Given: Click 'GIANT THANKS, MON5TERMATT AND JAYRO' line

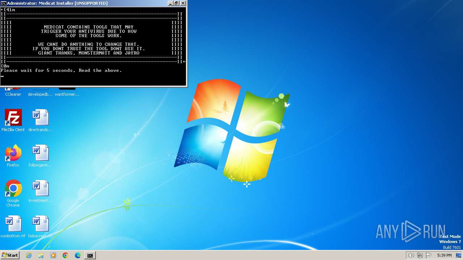Looking at the screenshot, I should click(x=89, y=53).
